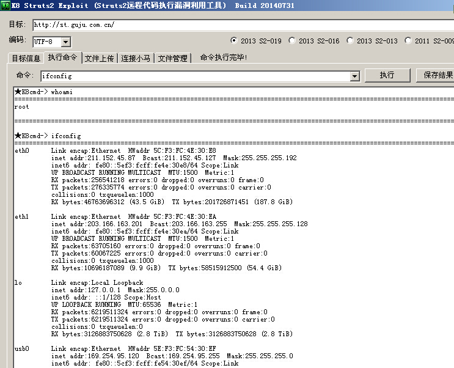Click HWaddr 5C:F3:FC:4E:30:EA text
Image resolution: width=454 pixels, height=368 pixels.
click(172, 217)
